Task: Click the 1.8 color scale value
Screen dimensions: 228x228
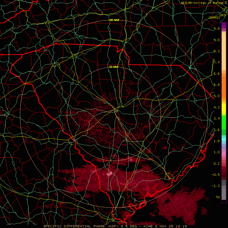Action: pos(217,141)
